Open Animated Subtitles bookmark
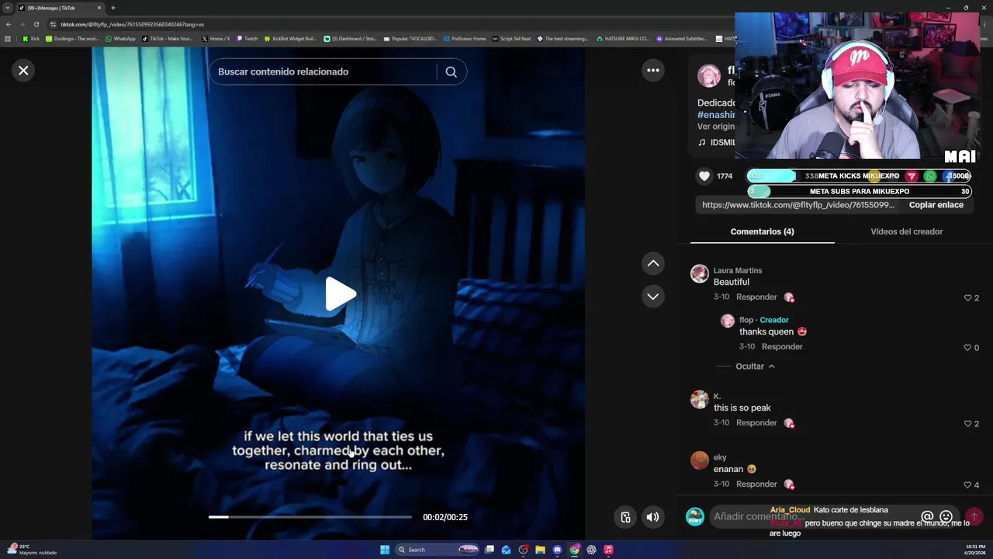 pos(682,39)
